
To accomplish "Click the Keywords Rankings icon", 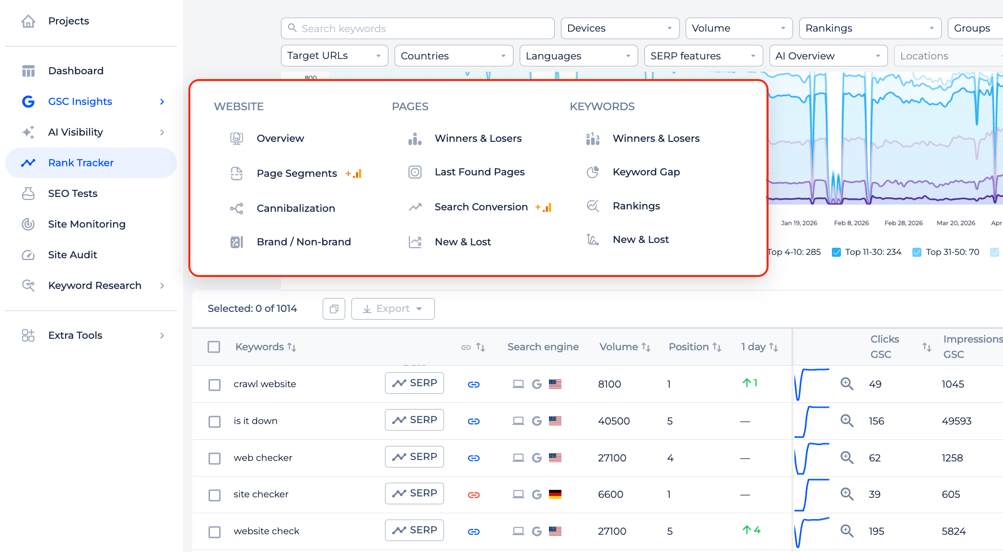I will [x=593, y=206].
